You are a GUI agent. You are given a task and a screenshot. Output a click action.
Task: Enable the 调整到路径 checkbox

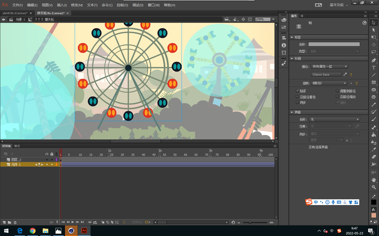tap(337, 91)
